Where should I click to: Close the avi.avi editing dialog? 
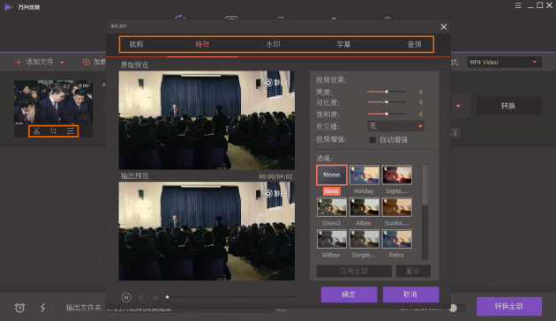[443, 27]
